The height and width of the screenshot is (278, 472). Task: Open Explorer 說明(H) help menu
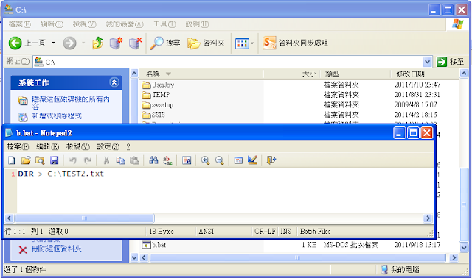pyautogui.click(x=197, y=24)
